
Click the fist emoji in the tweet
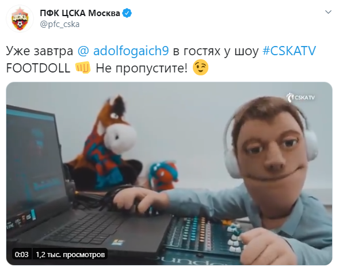tap(82, 68)
